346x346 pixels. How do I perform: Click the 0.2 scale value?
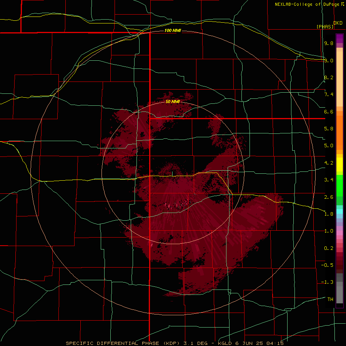click(x=329, y=248)
